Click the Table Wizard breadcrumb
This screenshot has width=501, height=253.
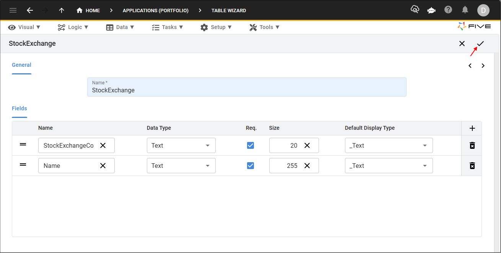point(229,10)
